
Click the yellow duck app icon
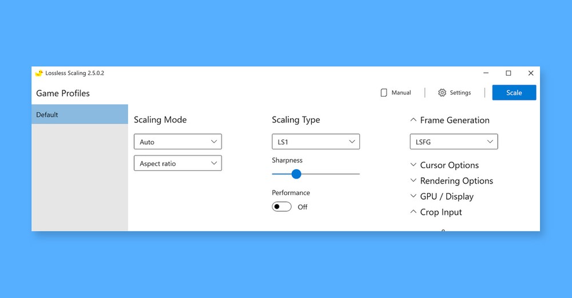[39, 73]
